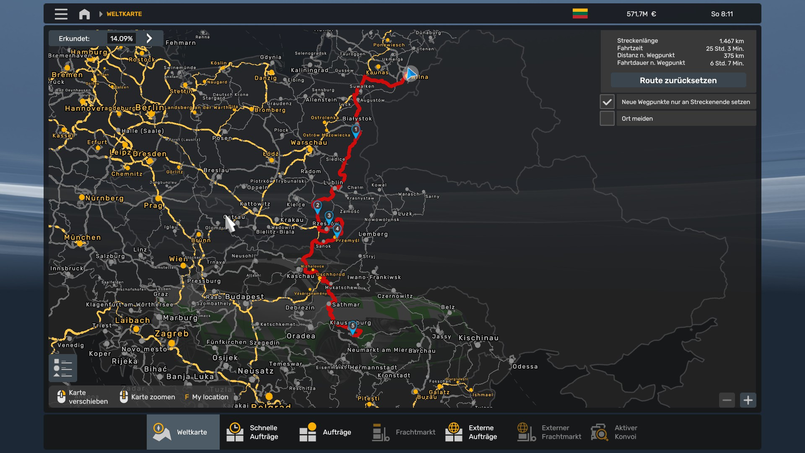Zoom out with the minus button
805x453 pixels.
[727, 400]
